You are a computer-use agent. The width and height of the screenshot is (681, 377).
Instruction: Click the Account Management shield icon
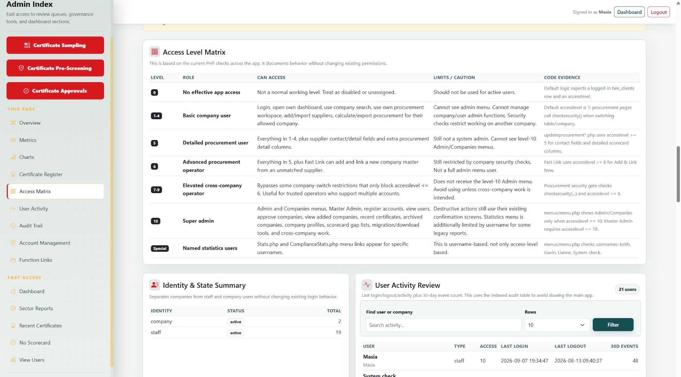(x=13, y=243)
